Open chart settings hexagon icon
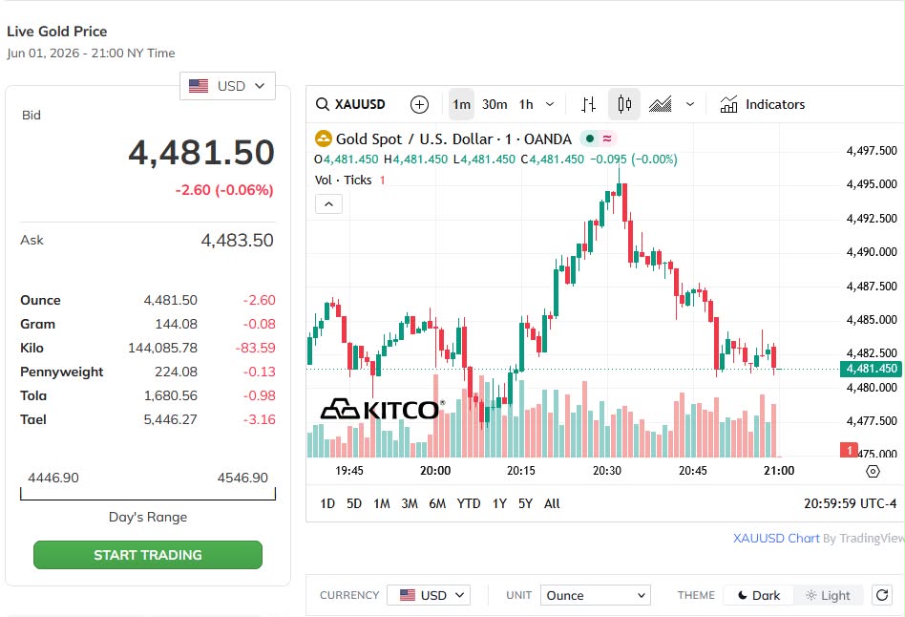The width and height of the screenshot is (905, 617). coord(873,472)
